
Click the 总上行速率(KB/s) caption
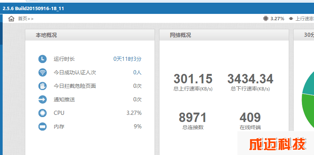pos(193,89)
